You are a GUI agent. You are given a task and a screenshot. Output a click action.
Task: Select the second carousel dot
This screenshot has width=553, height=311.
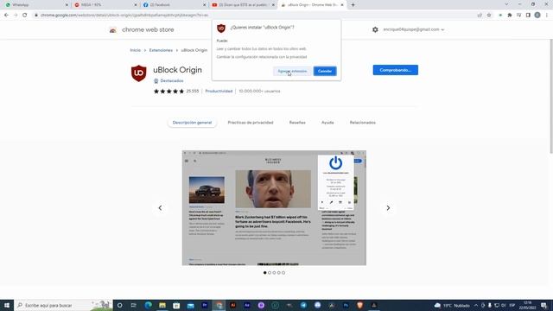tap(270, 273)
